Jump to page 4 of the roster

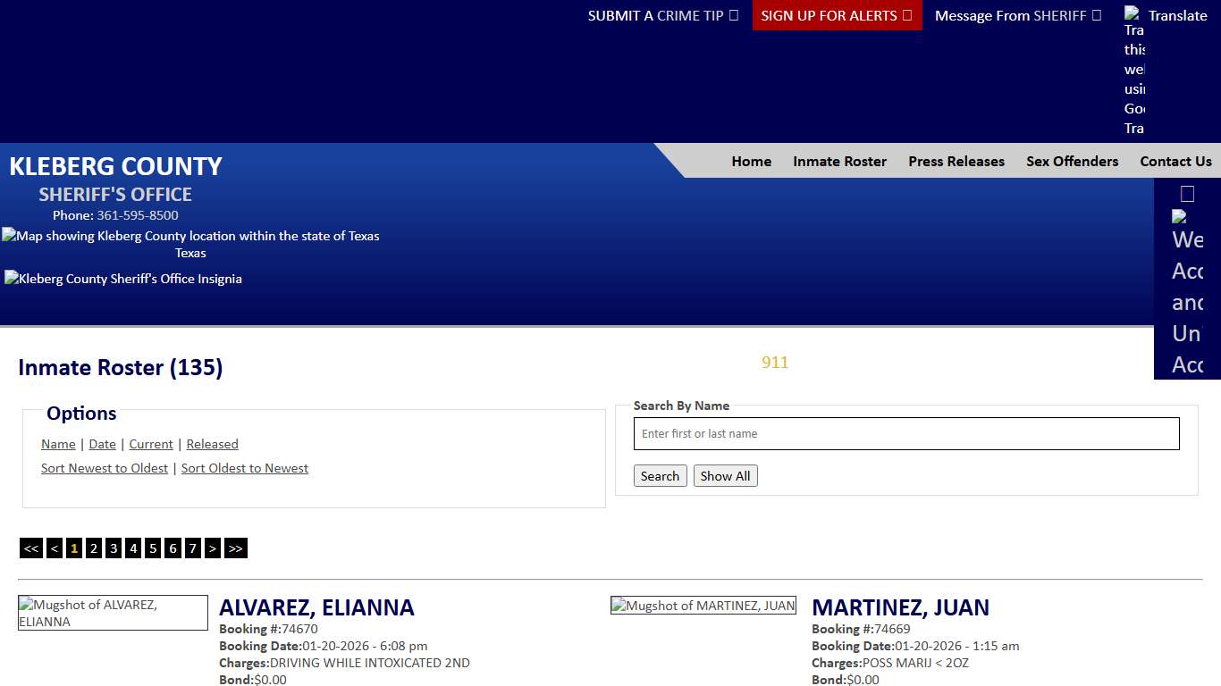[x=132, y=548]
